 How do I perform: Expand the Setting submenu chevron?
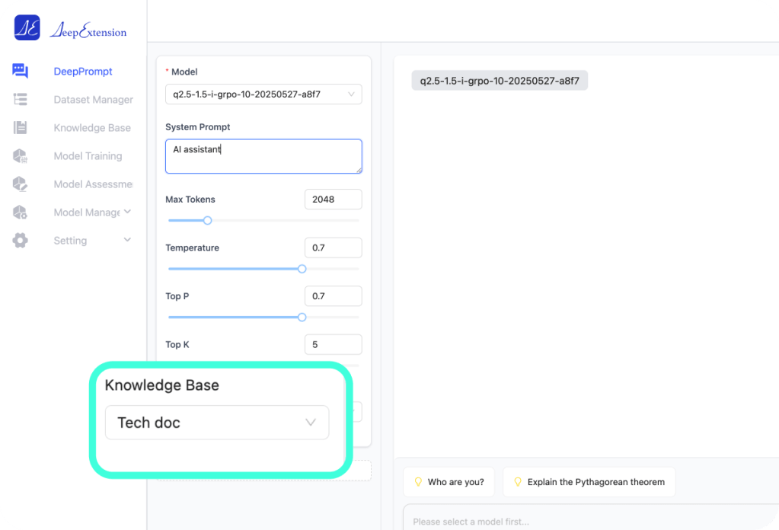tap(127, 240)
